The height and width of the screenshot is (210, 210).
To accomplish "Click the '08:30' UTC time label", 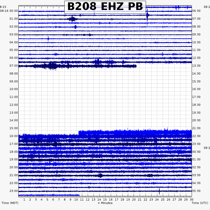I will click(196, 27).
